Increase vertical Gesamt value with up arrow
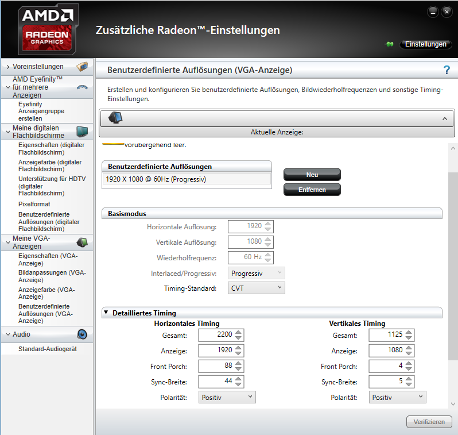 409,332
